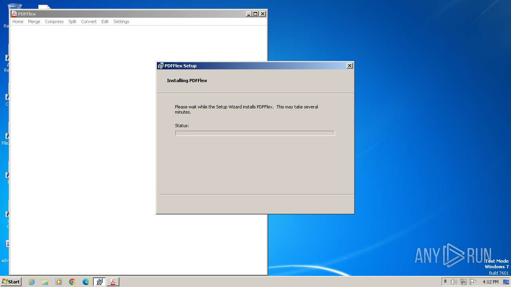
Task: Open the network status tray icon
Action: point(463,282)
